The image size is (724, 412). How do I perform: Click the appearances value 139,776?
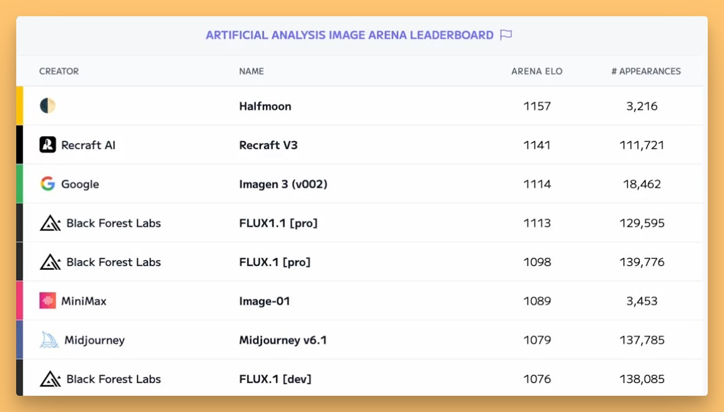(642, 262)
